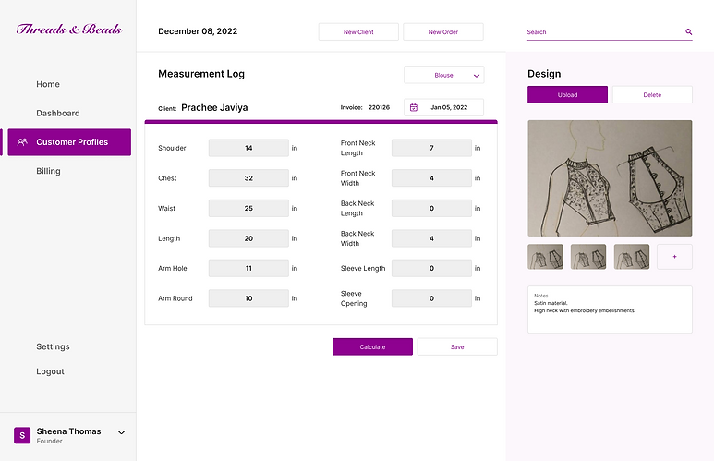The height and width of the screenshot is (461, 714).
Task: Open the calendar icon beside Jan 05, 2022
Action: [x=414, y=107]
